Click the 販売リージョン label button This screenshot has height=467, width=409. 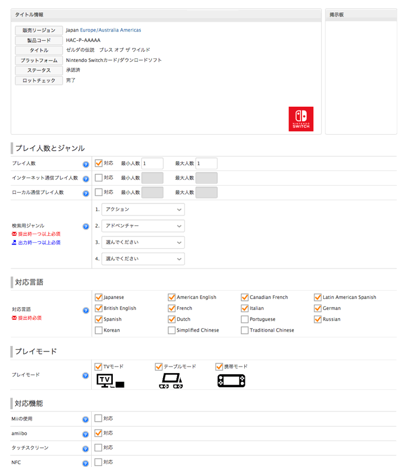tap(39, 30)
